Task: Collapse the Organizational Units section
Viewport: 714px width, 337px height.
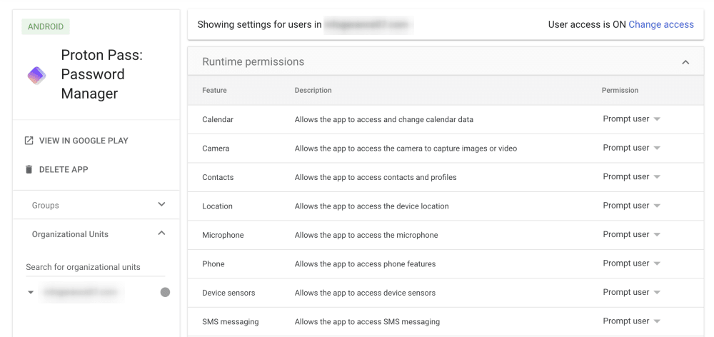Action: click(x=161, y=233)
